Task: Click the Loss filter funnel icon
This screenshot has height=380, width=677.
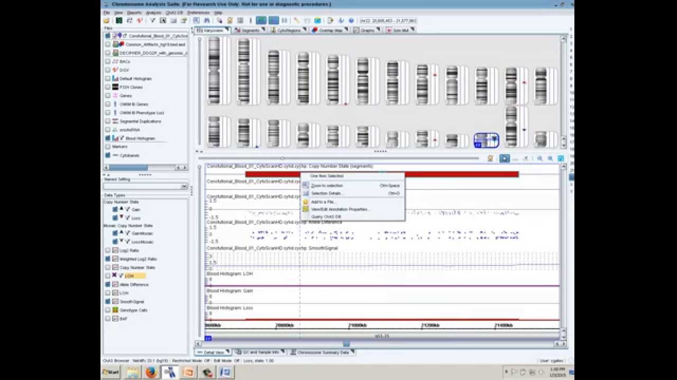Action: (x=127, y=218)
